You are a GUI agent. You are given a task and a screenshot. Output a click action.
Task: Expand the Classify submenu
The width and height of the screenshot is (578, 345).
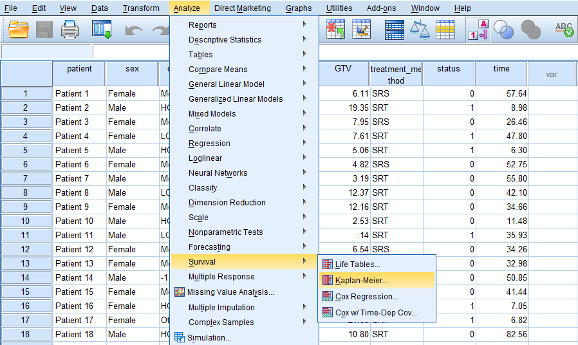[x=244, y=187]
